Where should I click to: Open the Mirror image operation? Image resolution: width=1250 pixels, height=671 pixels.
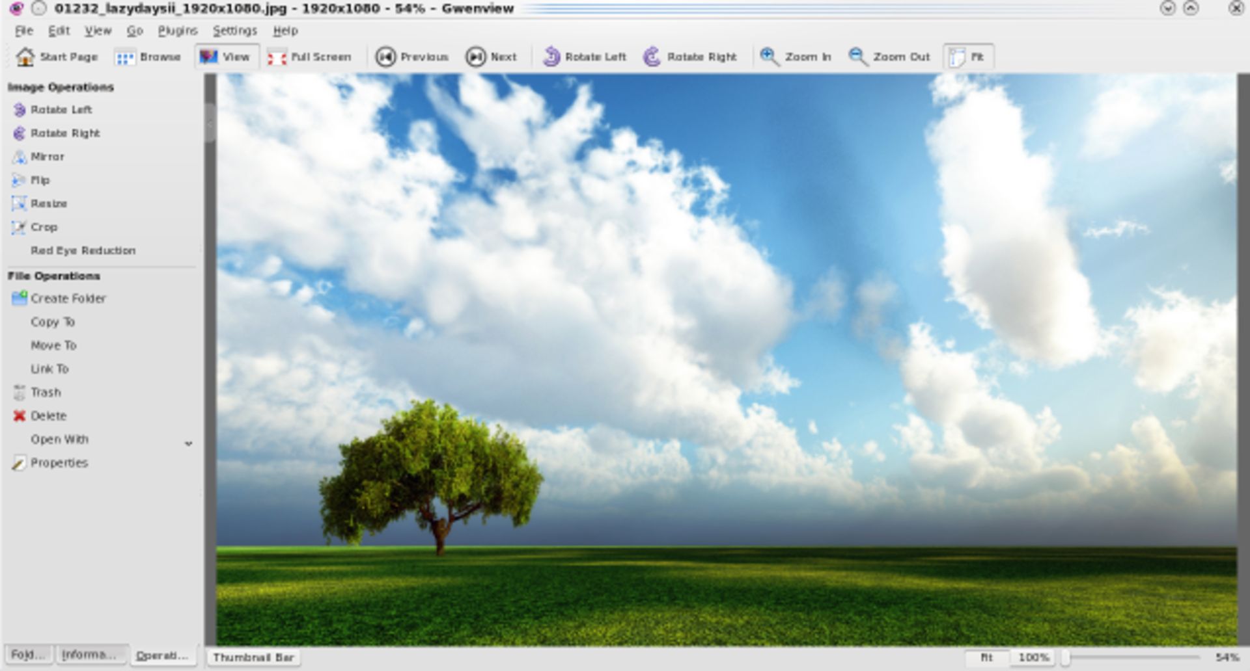click(46, 156)
